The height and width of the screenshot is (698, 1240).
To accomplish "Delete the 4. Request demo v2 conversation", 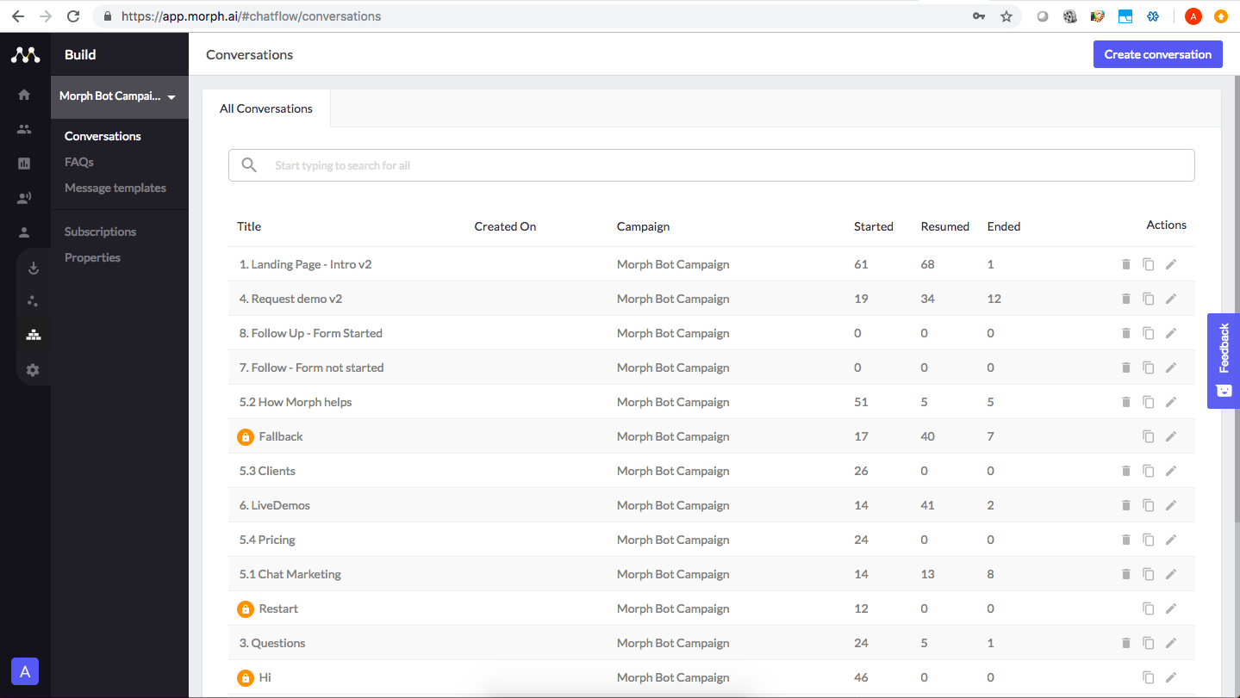I will 1125,299.
